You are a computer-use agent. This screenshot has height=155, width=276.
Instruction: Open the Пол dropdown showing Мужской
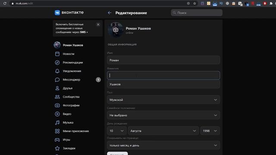tap(163, 99)
